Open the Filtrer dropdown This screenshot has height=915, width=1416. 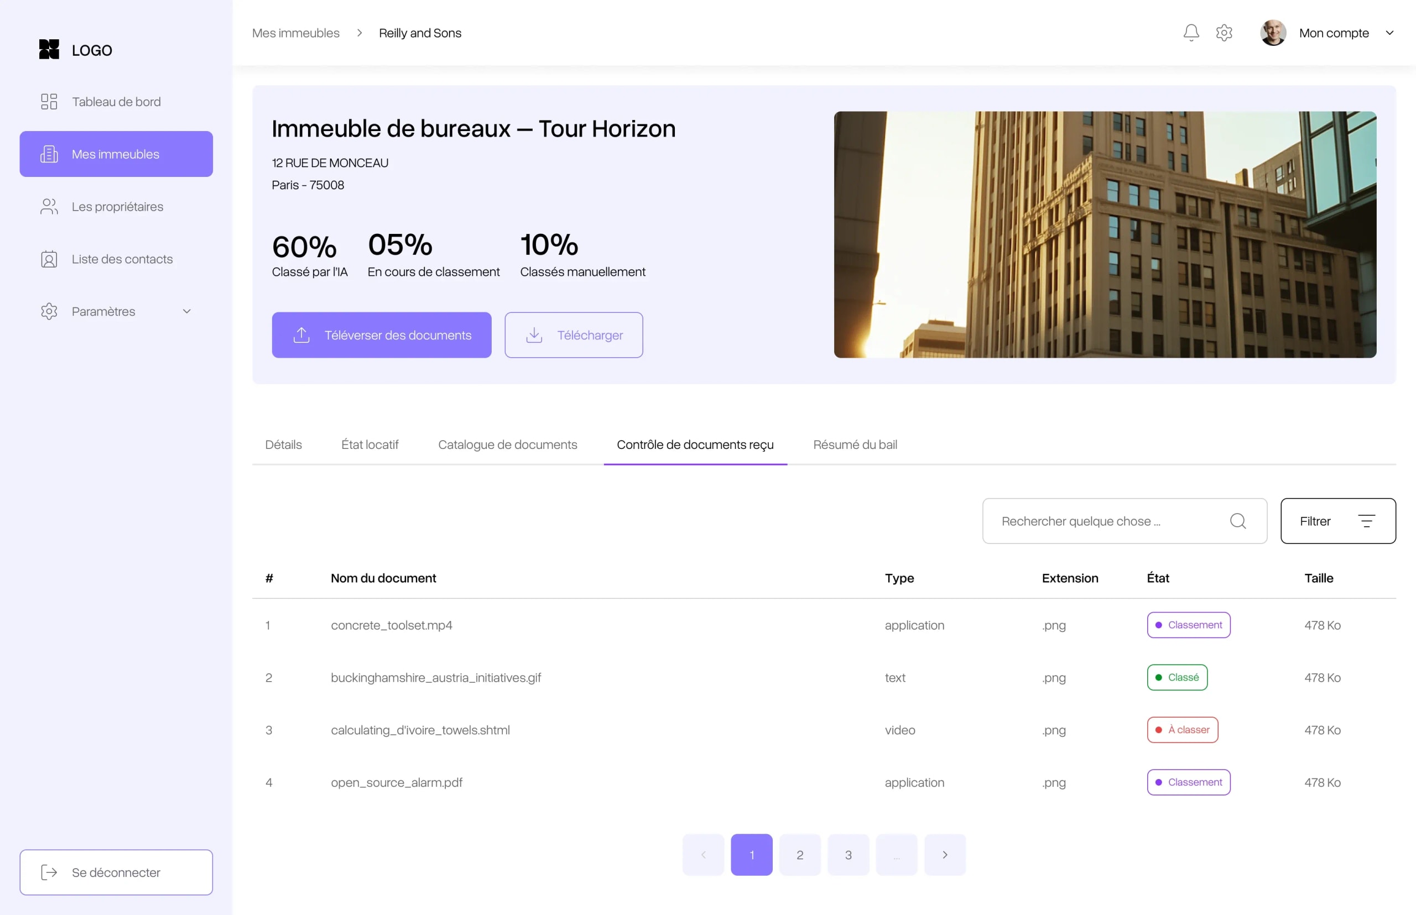(x=1337, y=521)
